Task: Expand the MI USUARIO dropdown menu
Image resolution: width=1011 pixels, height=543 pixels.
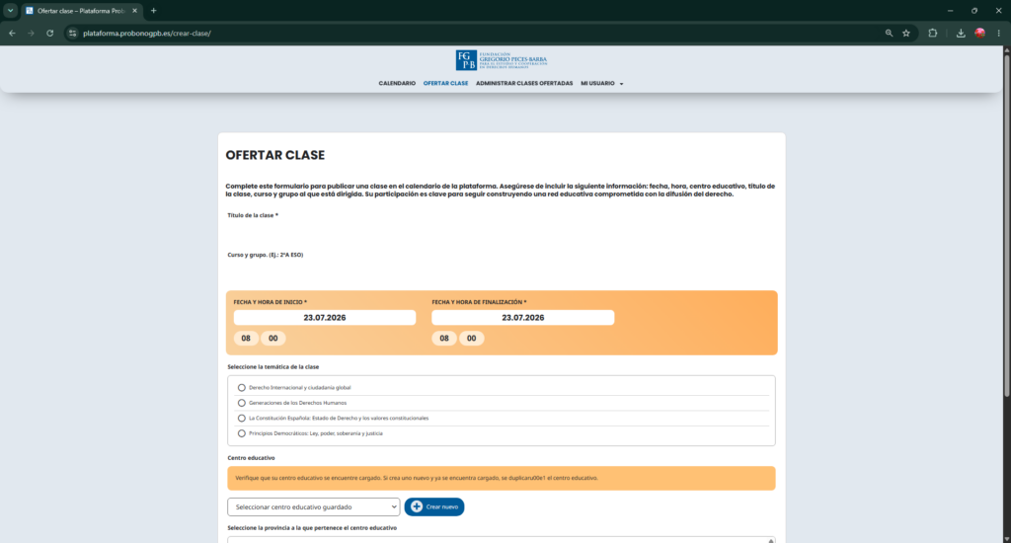Action: pyautogui.click(x=601, y=83)
